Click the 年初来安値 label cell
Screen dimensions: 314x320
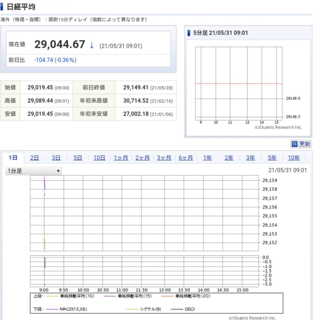94,114
